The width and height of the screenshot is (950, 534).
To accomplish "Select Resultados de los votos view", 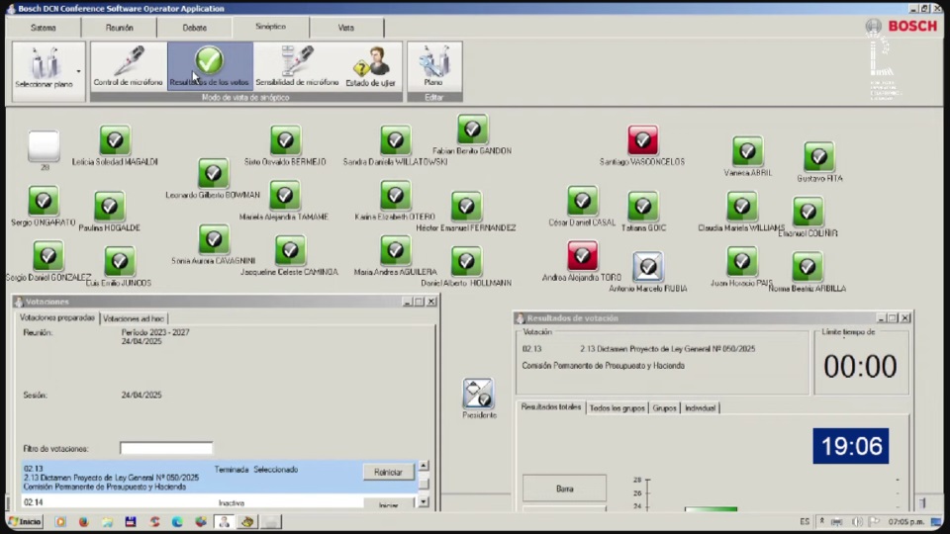I will (210, 66).
